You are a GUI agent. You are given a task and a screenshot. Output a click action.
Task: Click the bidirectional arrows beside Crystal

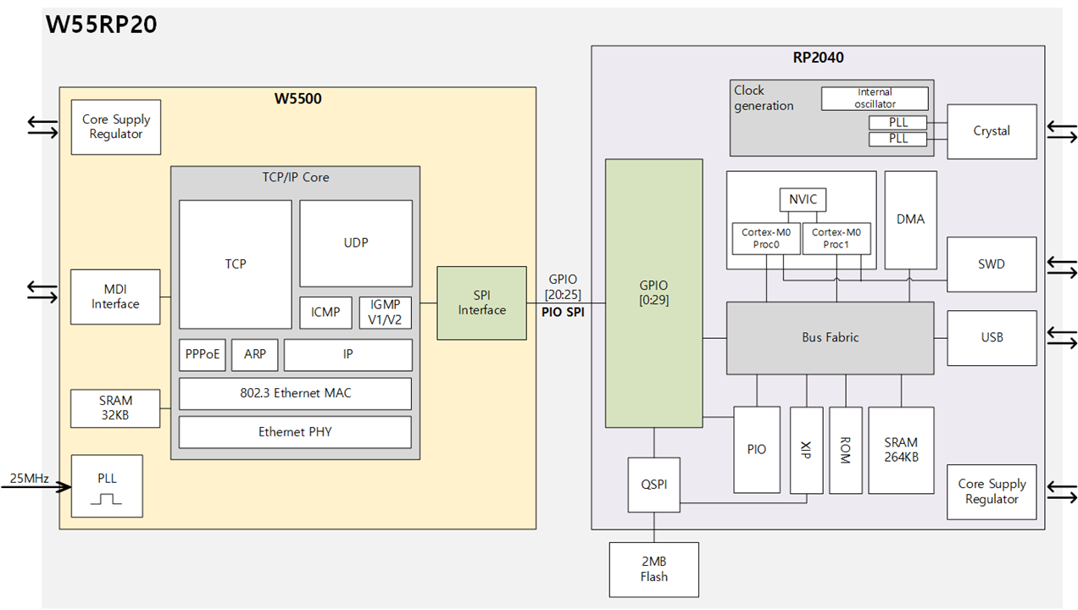click(x=1063, y=131)
